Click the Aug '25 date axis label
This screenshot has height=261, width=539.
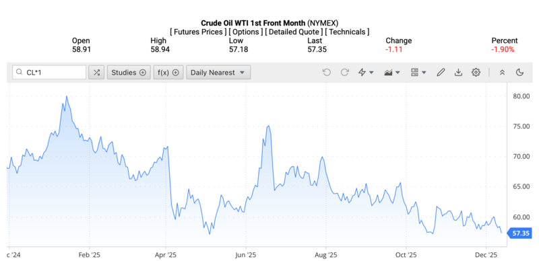tap(325, 255)
